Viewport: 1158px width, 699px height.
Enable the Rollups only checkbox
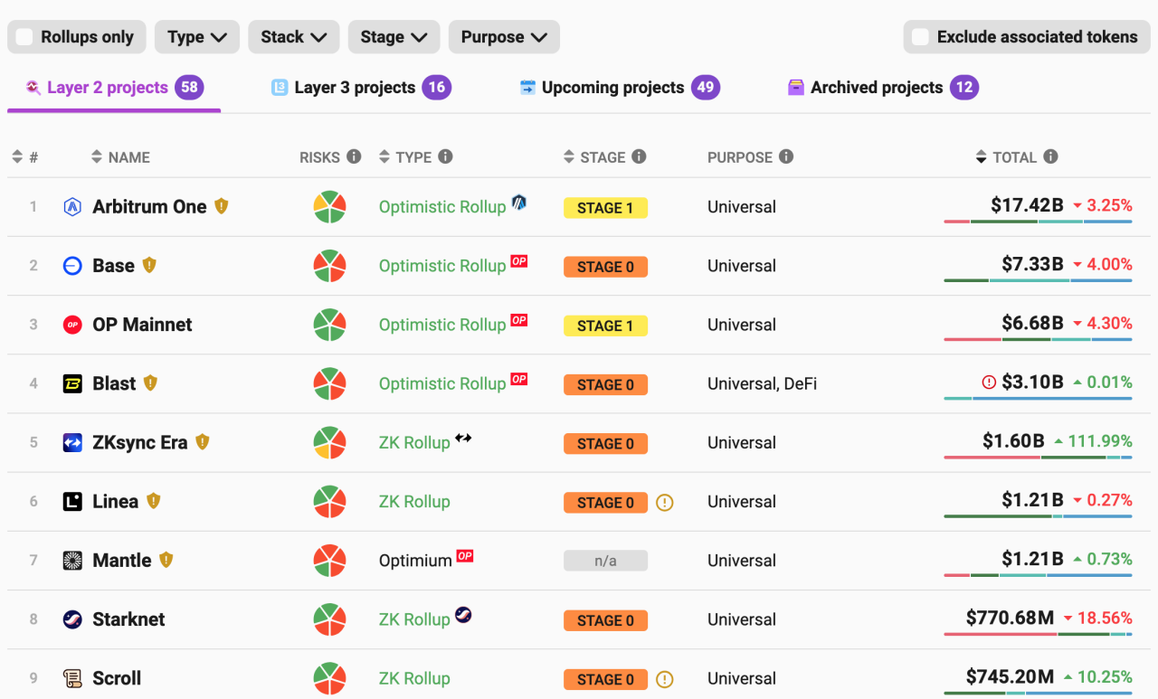[x=24, y=37]
